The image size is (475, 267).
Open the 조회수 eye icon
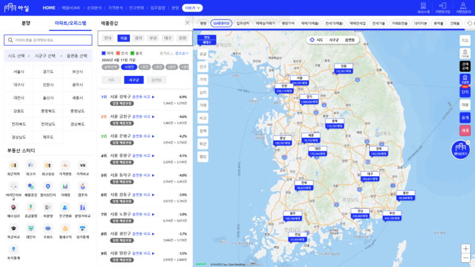click(x=48, y=230)
